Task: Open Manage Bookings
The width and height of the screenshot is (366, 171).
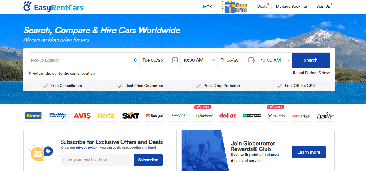Action: (292, 6)
